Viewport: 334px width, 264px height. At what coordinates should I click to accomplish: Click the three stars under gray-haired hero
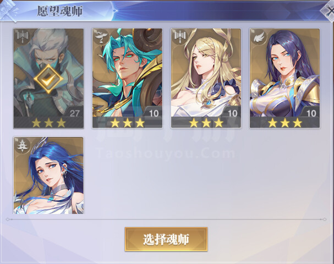[48, 123]
